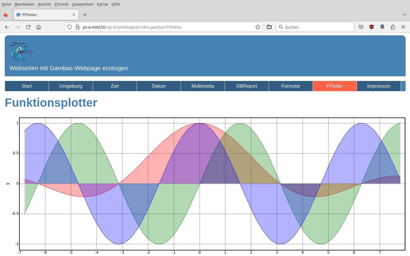Go to the Multimedia page
410x256 pixels.
203,86
